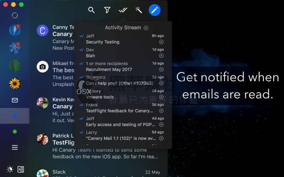
Task: Click the magic wand icon
Action: pos(139,10)
